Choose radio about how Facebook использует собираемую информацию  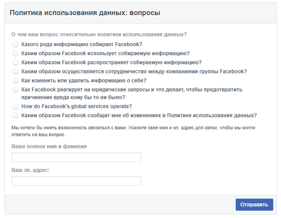pos(16,54)
